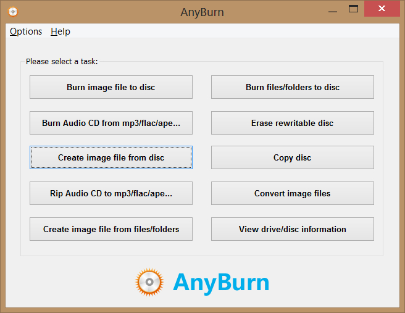Viewport: 405px width, 313px height.
Task: Minimize the AnyBurn window
Action: coord(333,10)
